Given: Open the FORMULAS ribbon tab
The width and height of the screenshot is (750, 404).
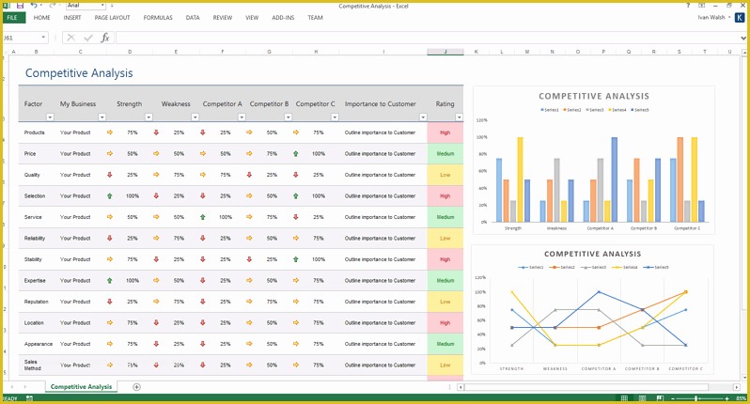Looking at the screenshot, I should 158,18.
